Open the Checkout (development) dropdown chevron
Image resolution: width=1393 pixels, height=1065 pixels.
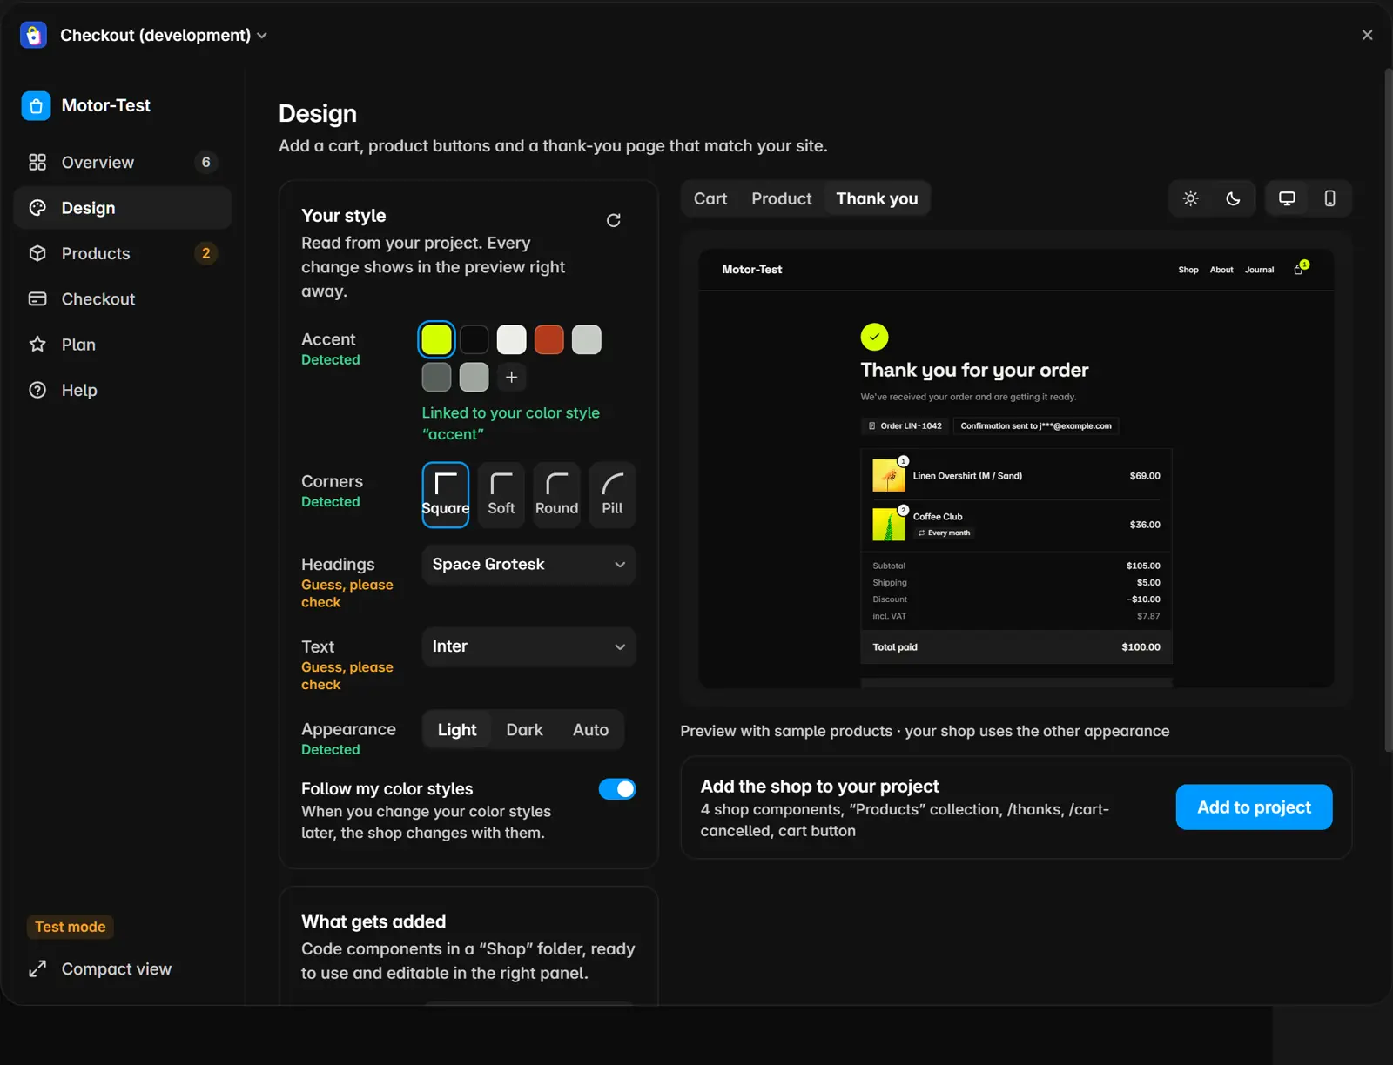click(262, 36)
